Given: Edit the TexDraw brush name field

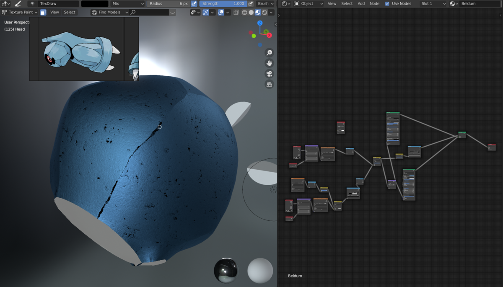Looking at the screenshot, I should tap(58, 3).
